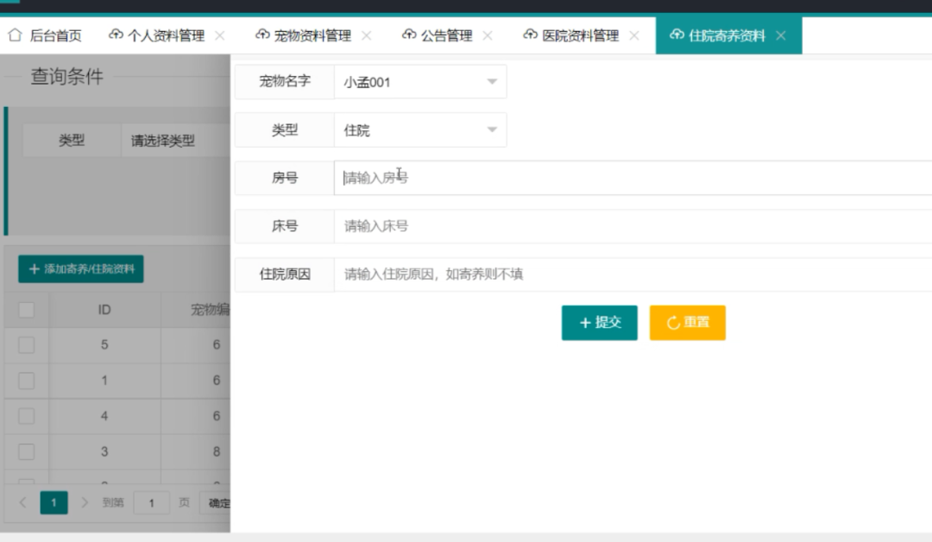Go to the next page arrow
932x542 pixels.
[x=85, y=503]
